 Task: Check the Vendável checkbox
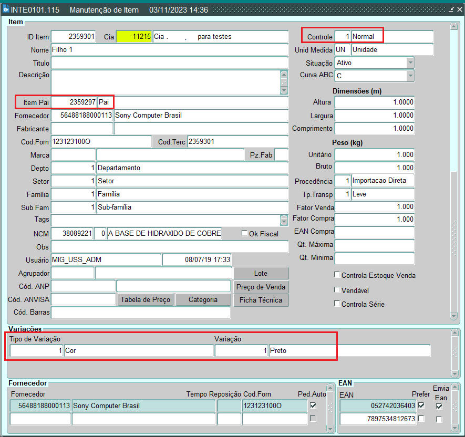pos(337,289)
